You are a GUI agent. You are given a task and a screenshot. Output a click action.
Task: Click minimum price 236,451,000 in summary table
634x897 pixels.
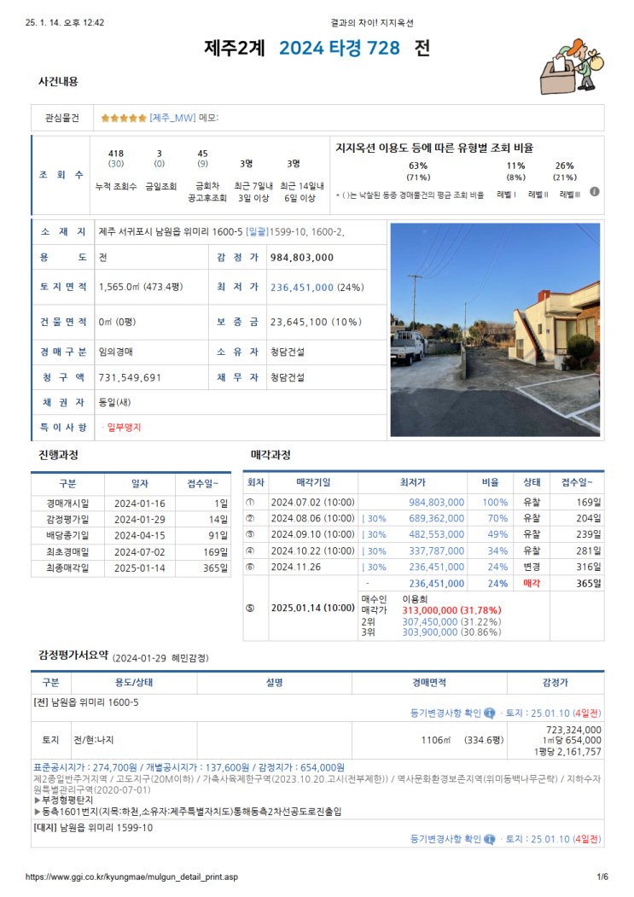pos(301,287)
